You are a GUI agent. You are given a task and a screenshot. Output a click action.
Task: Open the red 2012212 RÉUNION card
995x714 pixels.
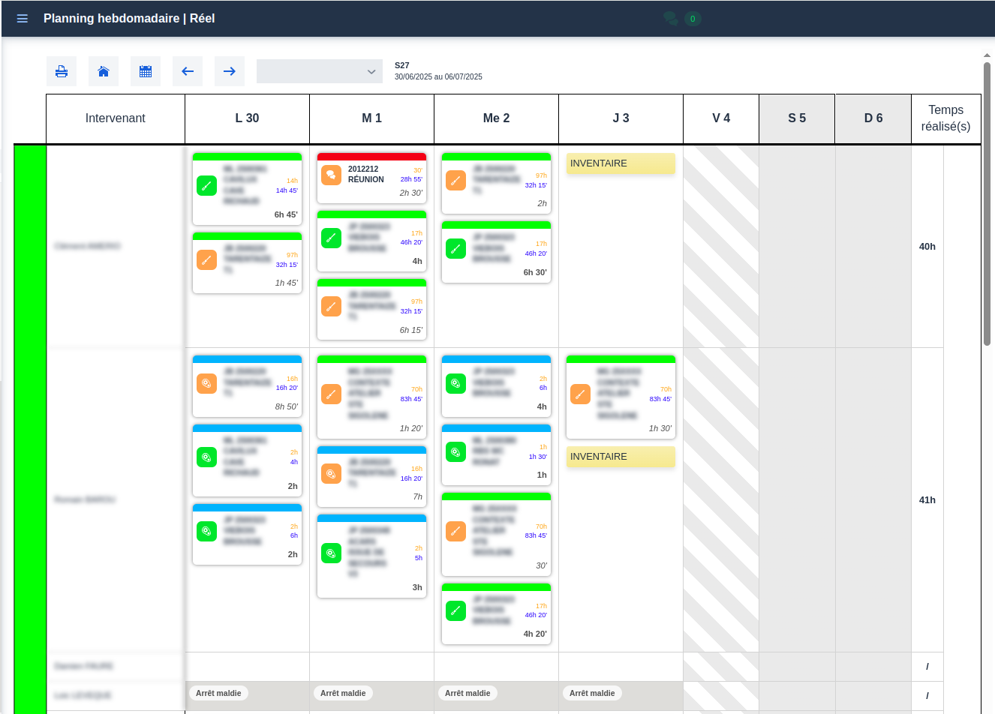tap(371, 178)
